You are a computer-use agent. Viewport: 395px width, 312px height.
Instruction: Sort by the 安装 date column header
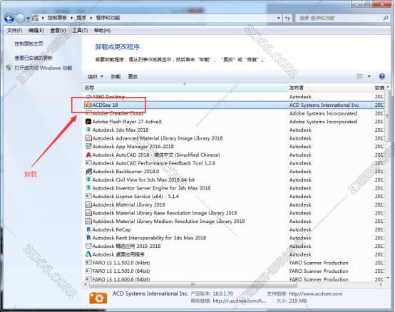click(379, 88)
